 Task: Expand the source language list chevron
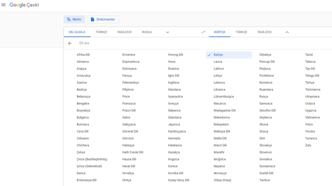pos(167,32)
